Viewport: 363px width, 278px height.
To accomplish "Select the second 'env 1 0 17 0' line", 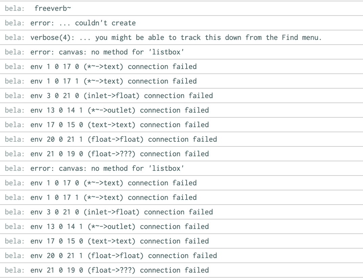I will point(113,183).
